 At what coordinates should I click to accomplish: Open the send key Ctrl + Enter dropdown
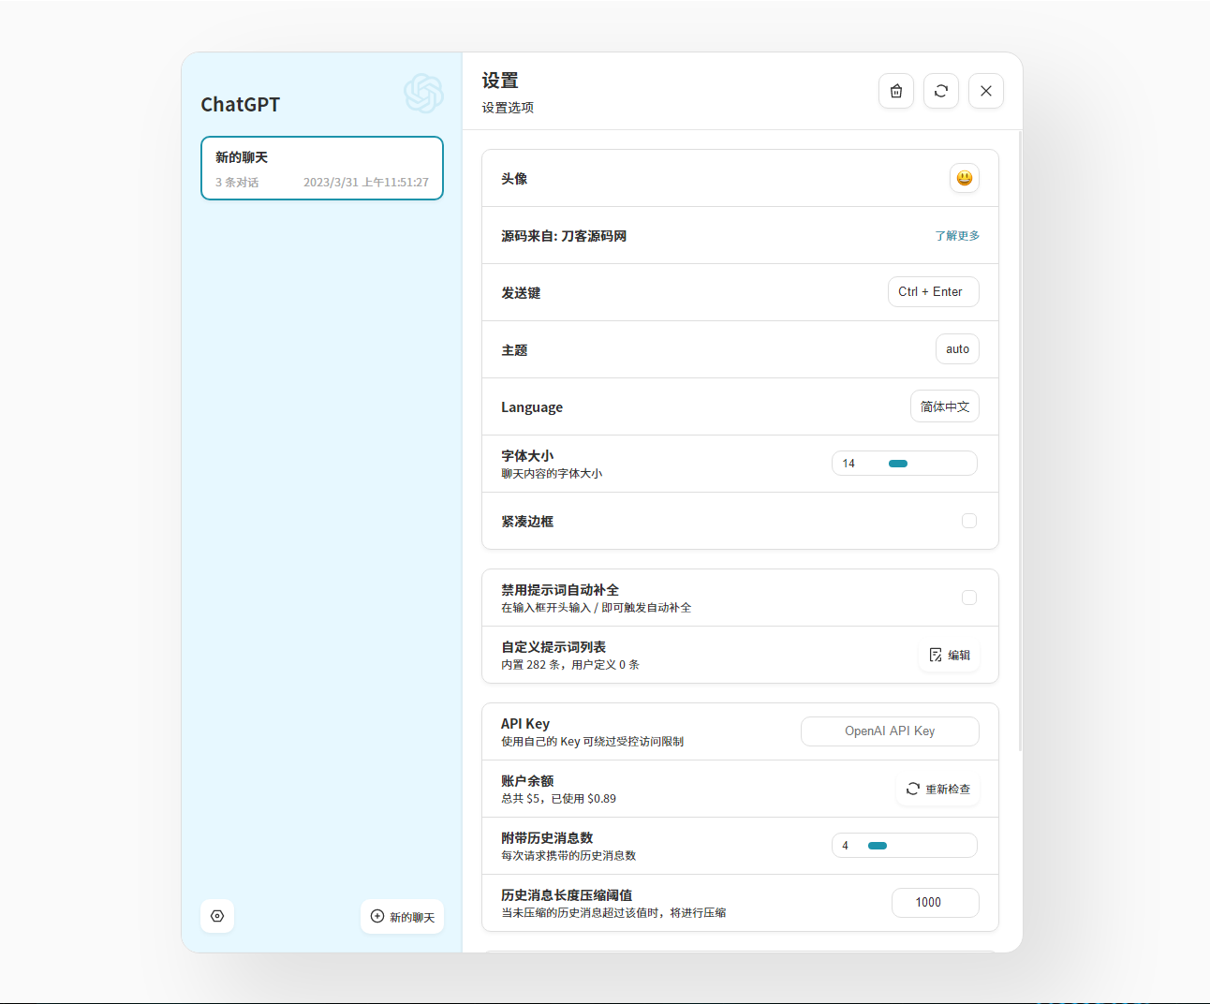[x=933, y=292]
